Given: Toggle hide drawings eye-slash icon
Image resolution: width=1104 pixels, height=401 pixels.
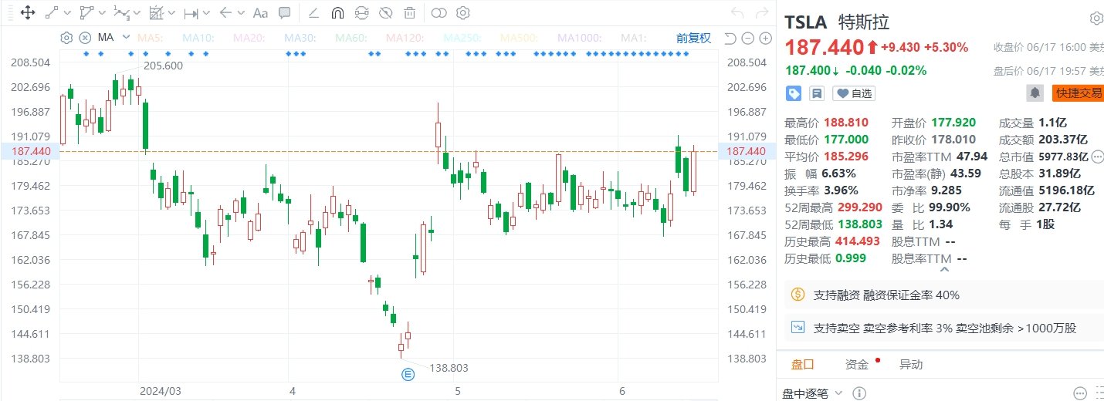Looking at the screenshot, I should (385, 12).
